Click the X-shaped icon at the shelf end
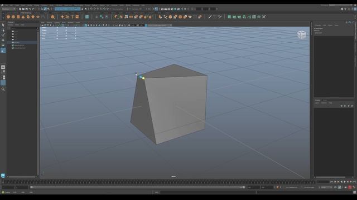This screenshot has width=357, height=200. [264, 17]
